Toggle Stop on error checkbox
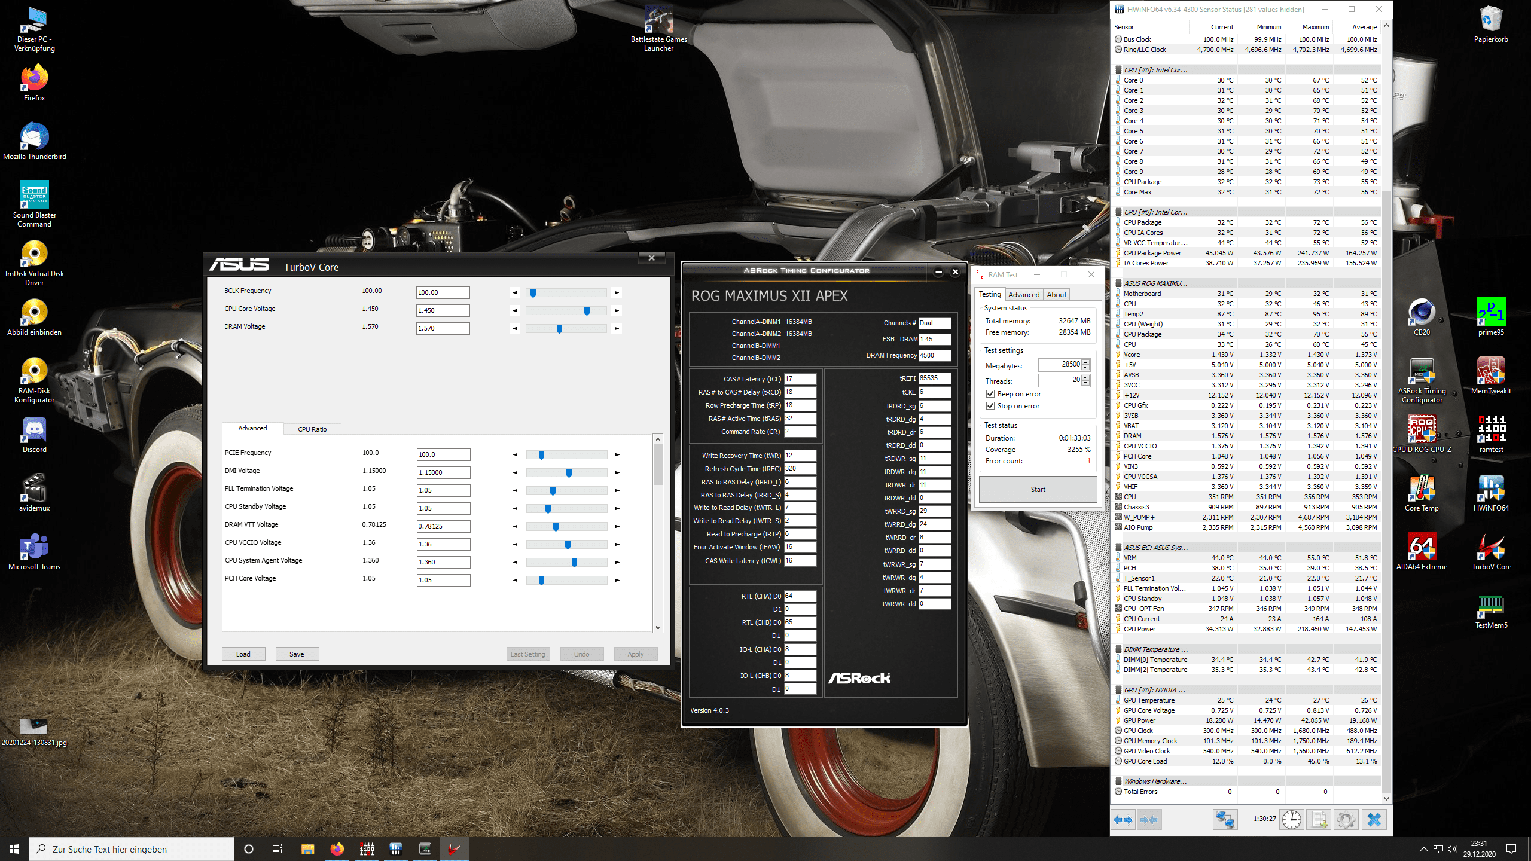Viewport: 1531px width, 861px height. [990, 406]
